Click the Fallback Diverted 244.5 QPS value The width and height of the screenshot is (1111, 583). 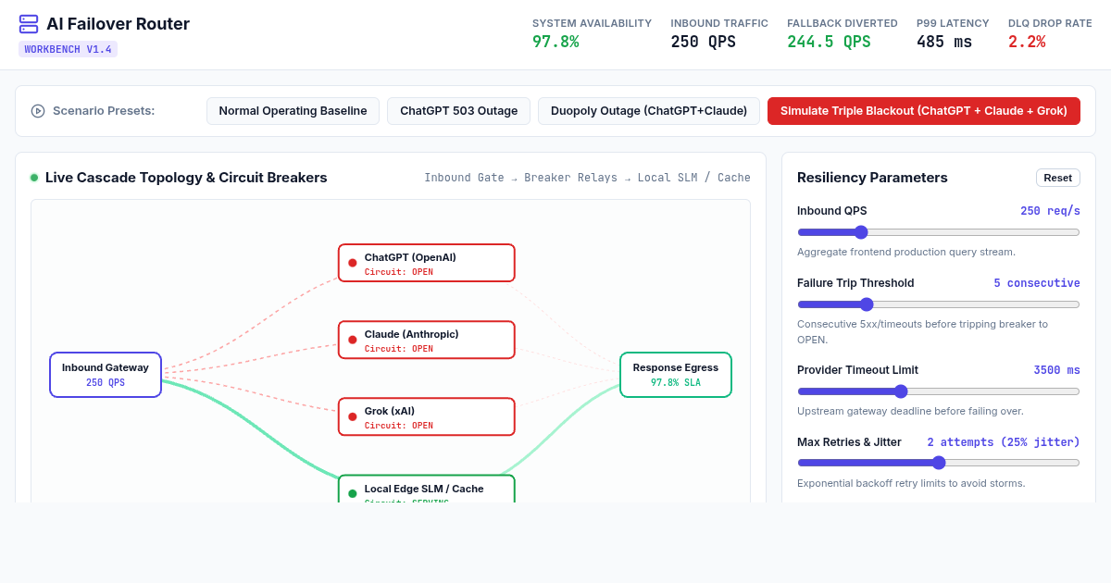(829, 42)
